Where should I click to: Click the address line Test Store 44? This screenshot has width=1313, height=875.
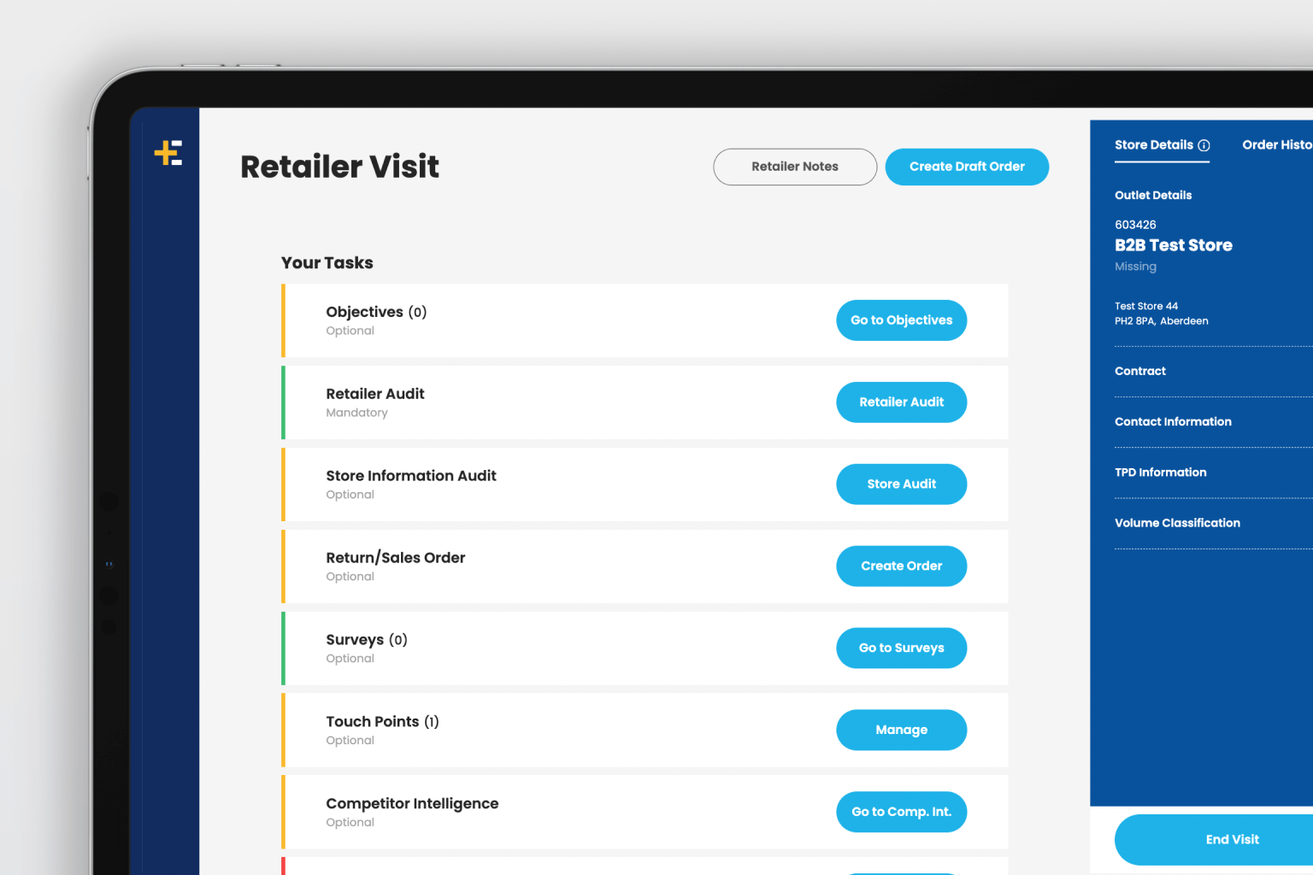click(1146, 306)
